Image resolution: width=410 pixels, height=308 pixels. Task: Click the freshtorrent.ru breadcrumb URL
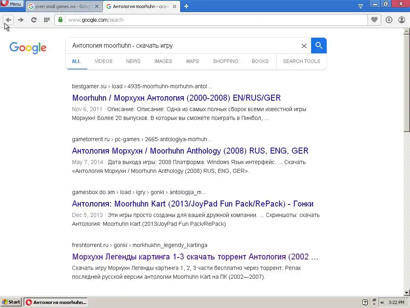[x=140, y=245]
